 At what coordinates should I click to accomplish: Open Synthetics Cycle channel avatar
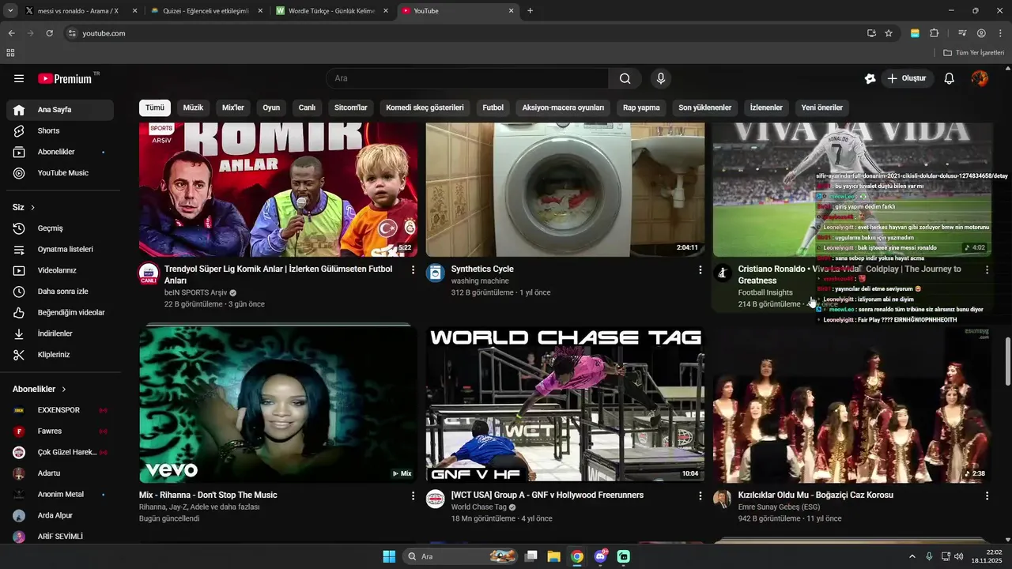pyautogui.click(x=436, y=273)
